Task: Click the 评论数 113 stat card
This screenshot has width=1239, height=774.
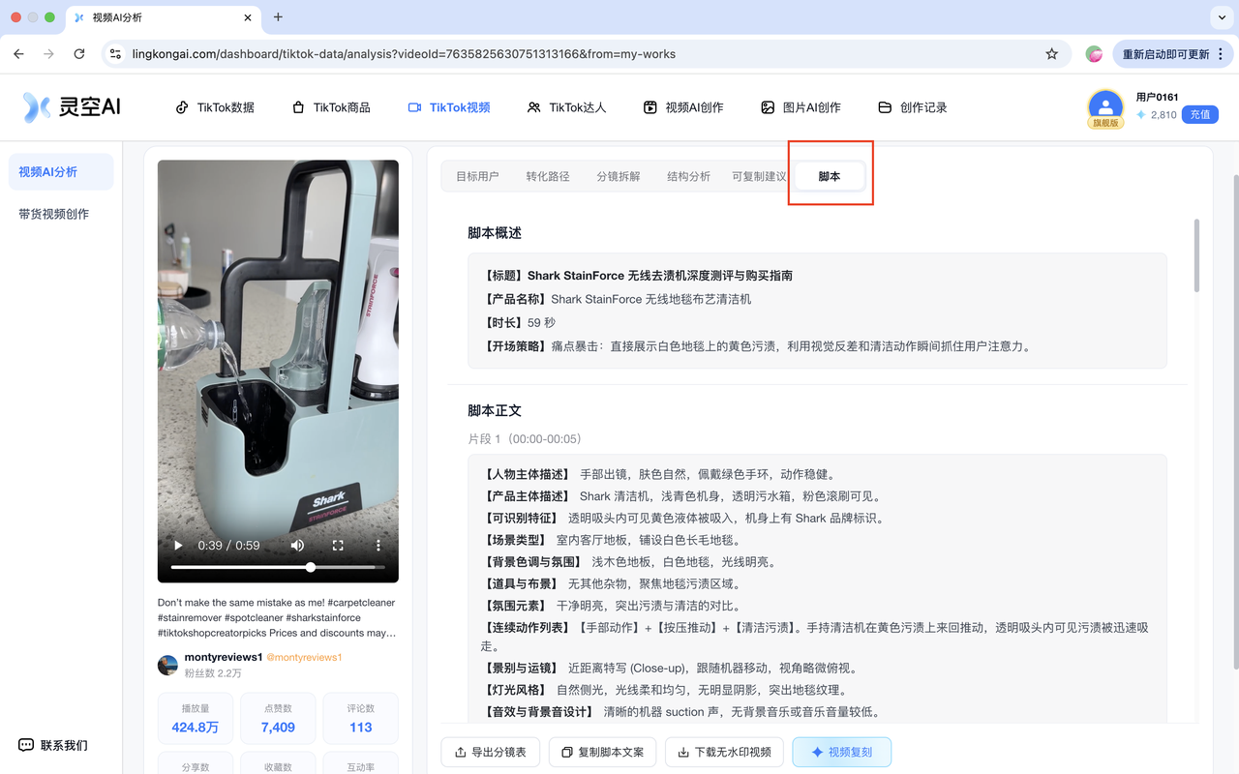Action: (x=361, y=717)
